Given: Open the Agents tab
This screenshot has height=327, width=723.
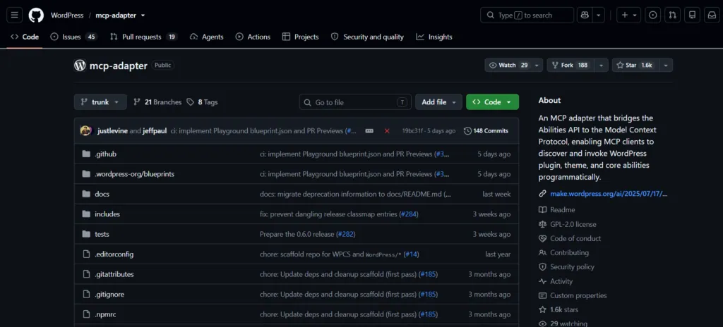Looking at the screenshot, I should [207, 37].
